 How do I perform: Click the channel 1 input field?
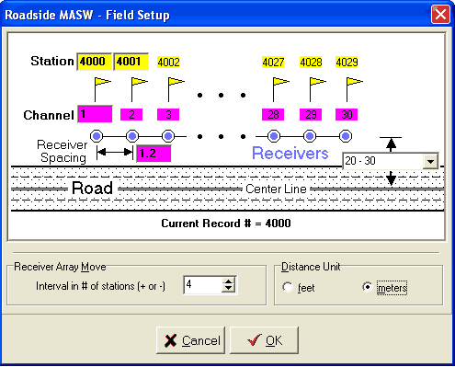click(x=95, y=114)
